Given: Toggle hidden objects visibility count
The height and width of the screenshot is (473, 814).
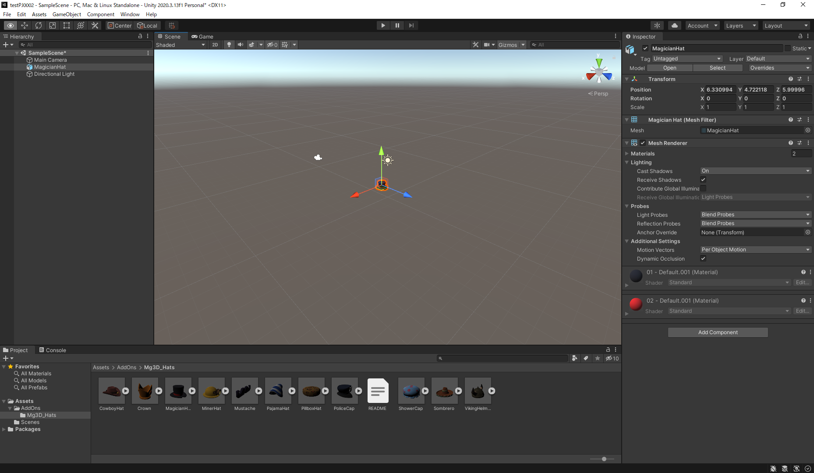Looking at the screenshot, I should point(273,45).
